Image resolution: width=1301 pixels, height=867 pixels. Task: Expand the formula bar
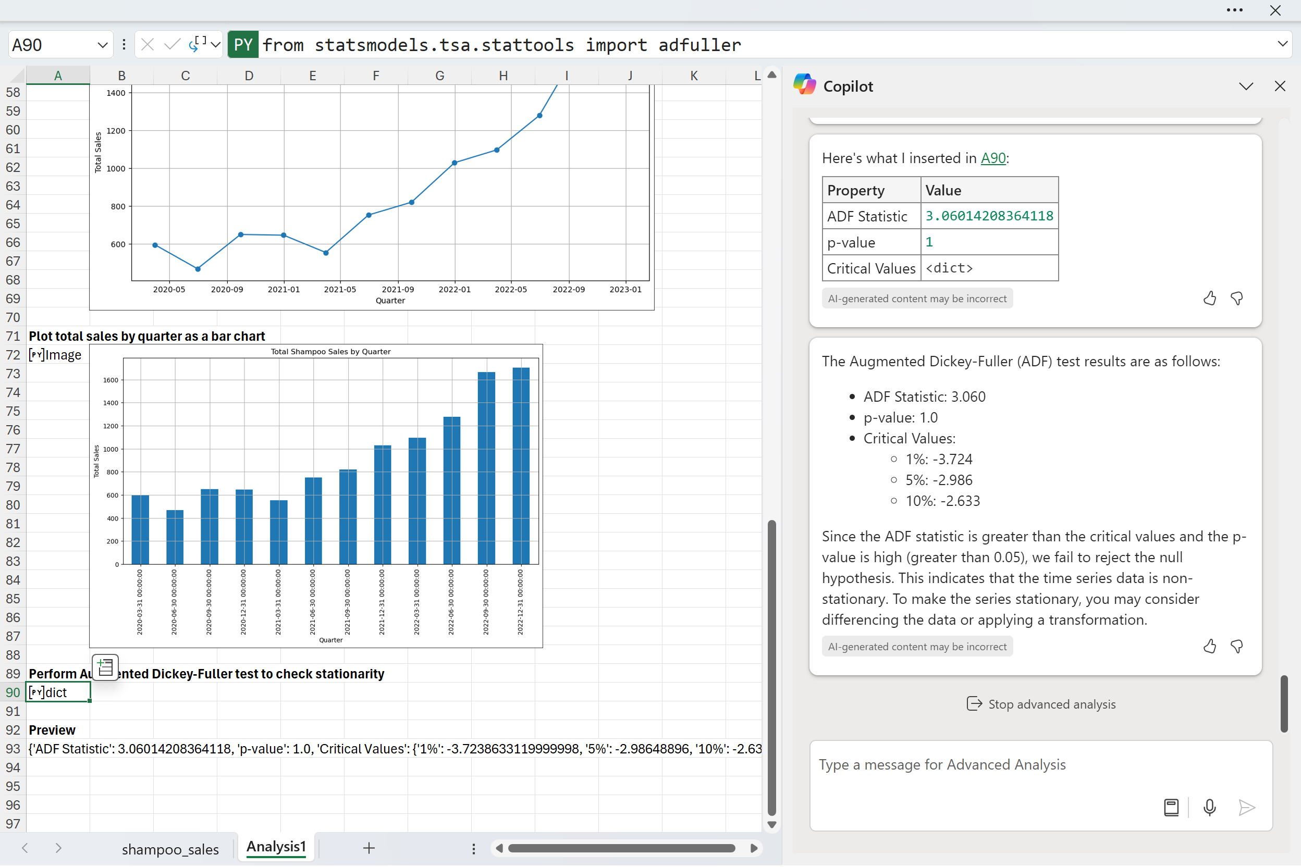tap(1282, 44)
